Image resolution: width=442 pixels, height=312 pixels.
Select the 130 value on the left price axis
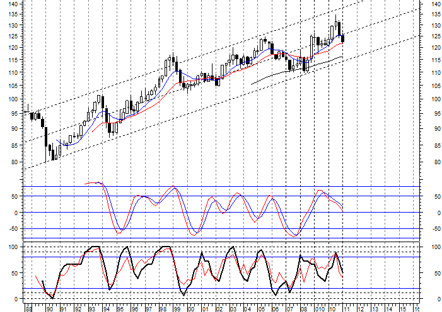click(13, 25)
